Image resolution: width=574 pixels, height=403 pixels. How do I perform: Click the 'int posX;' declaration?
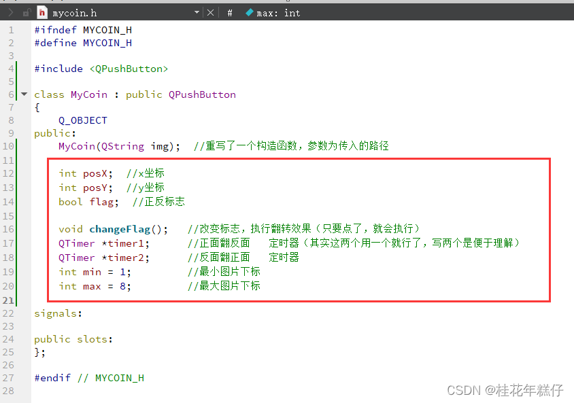86,173
